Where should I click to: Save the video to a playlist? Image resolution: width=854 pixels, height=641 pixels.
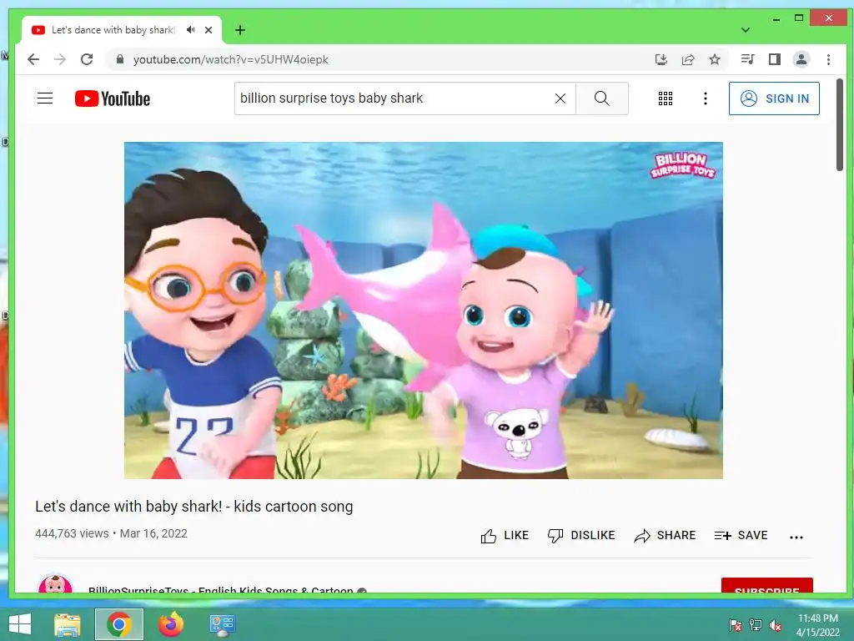[741, 536]
